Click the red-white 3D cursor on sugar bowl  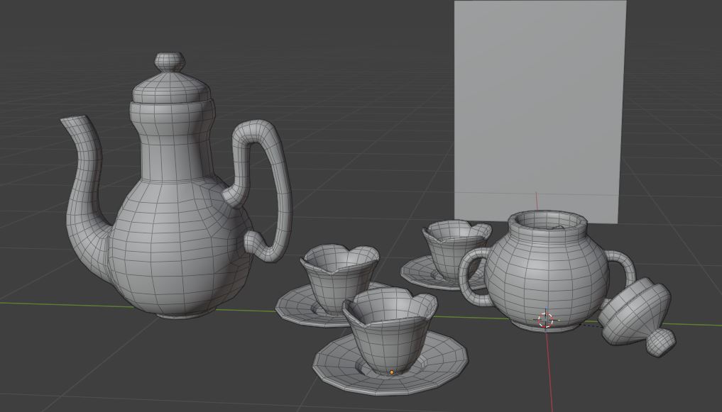(546, 320)
